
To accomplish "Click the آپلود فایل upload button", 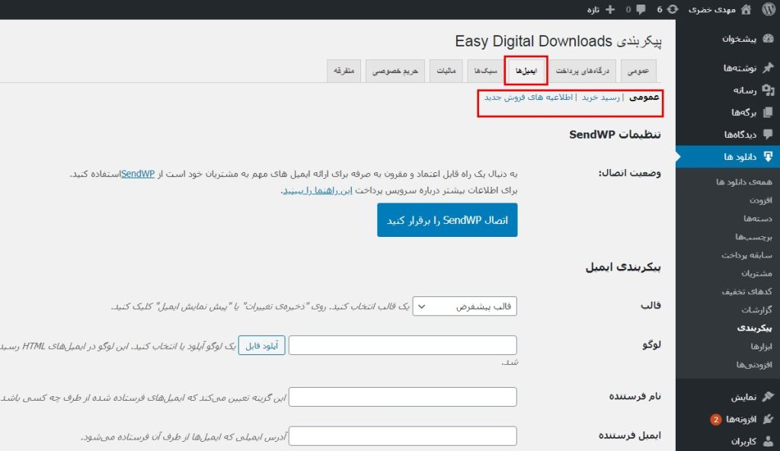I will pos(262,345).
